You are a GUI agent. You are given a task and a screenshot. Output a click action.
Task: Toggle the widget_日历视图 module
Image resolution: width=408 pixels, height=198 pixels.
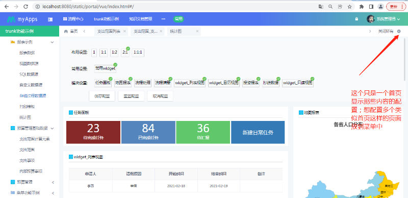pyautogui.click(x=224, y=83)
